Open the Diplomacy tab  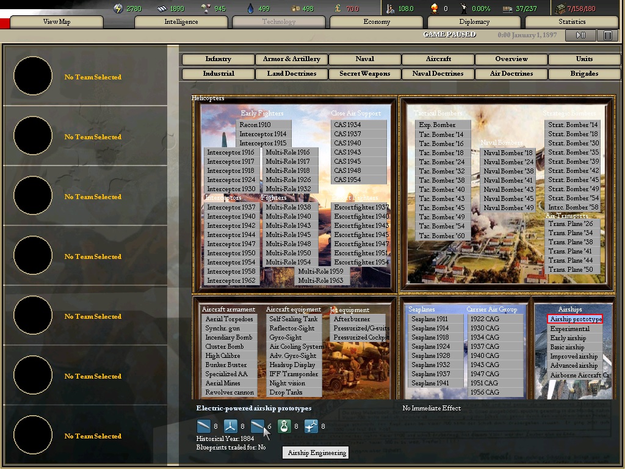pyautogui.click(x=474, y=22)
